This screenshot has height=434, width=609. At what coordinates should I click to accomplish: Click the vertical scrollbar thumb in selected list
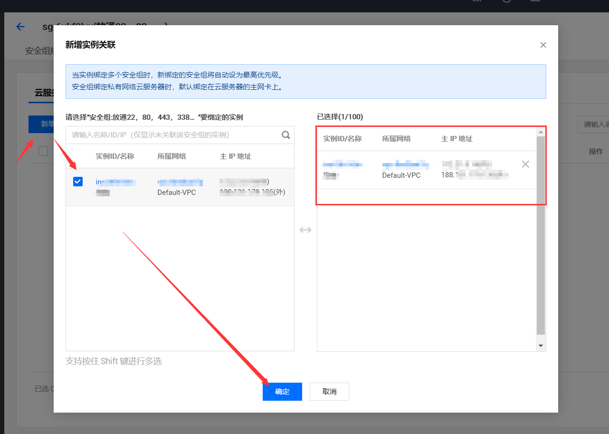click(541, 235)
